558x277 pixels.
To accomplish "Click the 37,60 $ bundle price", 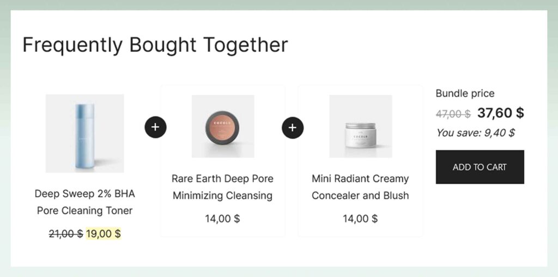I will (500, 113).
